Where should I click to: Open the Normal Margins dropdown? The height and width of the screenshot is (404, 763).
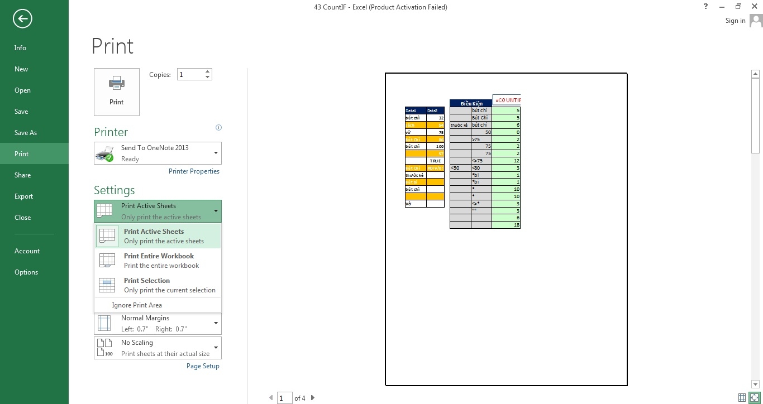pyautogui.click(x=216, y=323)
